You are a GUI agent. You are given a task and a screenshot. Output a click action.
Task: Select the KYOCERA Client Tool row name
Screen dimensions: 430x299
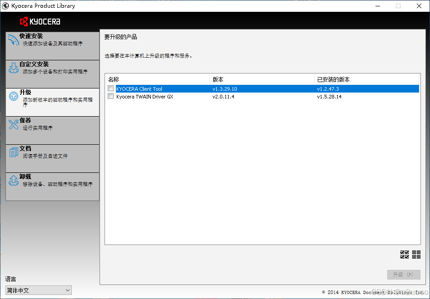(x=139, y=89)
